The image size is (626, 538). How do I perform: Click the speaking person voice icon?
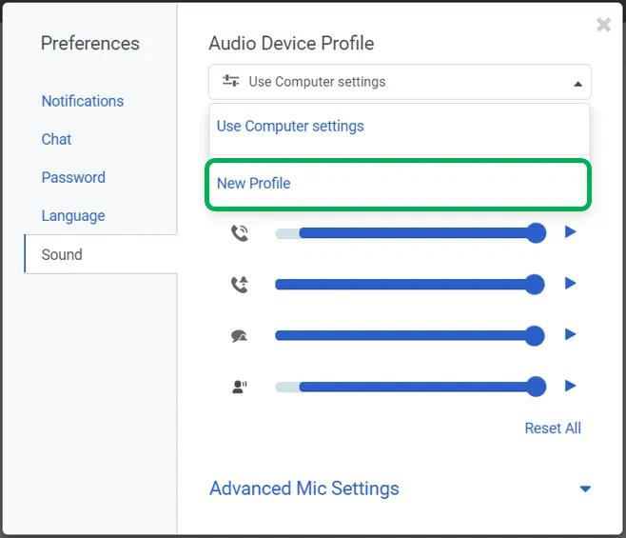[x=239, y=387]
